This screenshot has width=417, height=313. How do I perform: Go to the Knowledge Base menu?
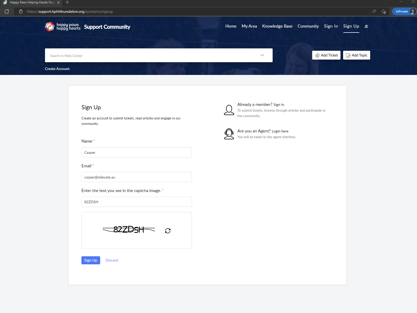277,26
